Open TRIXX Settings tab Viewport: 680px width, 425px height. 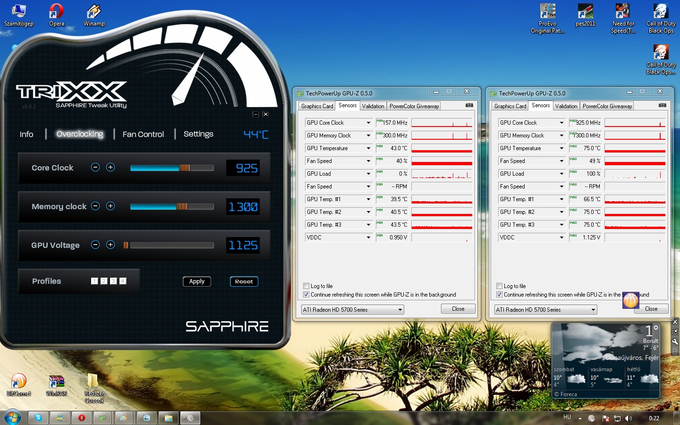click(198, 134)
